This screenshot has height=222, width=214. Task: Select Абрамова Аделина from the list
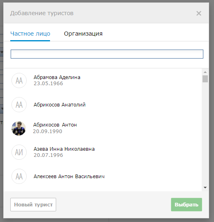click(102, 80)
